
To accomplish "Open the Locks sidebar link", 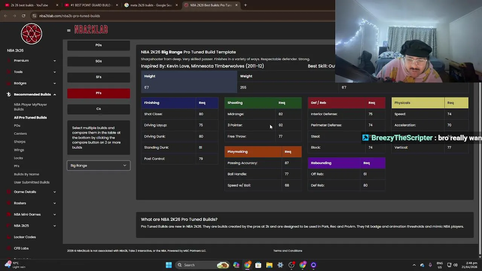I will click(x=18, y=158).
